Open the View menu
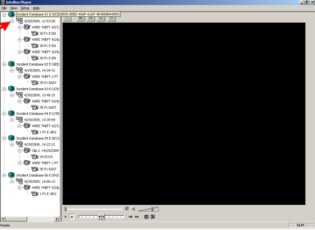This screenshot has width=315, height=230. click(x=14, y=8)
